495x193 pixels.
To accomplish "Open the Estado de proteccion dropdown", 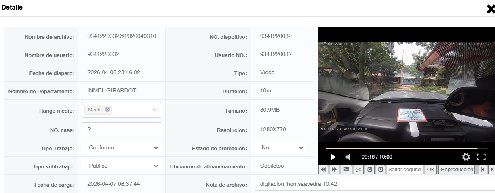I will [x=280, y=147].
